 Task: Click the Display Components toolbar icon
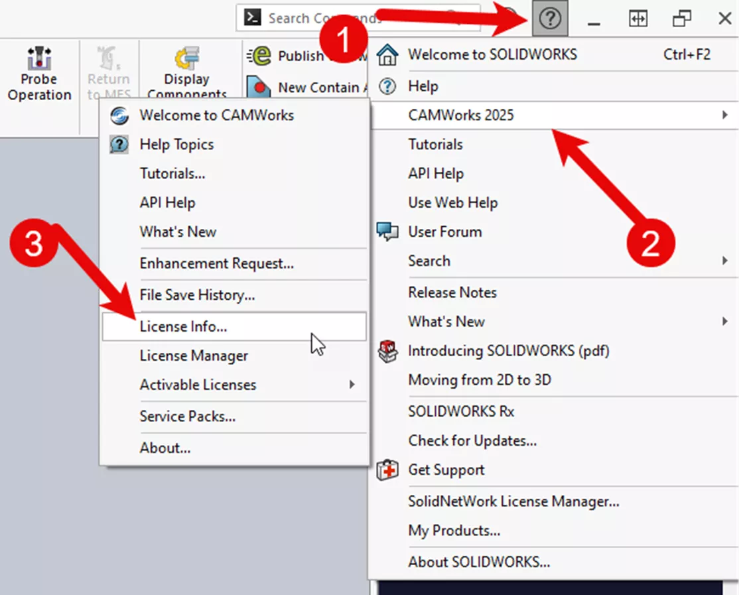click(x=186, y=59)
